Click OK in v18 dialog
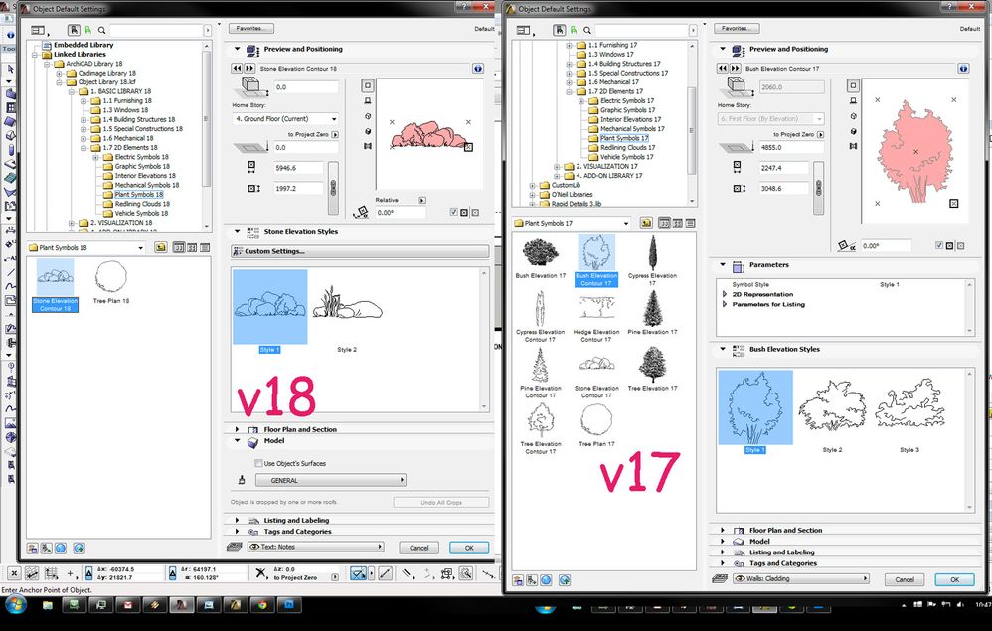992x631 pixels. click(x=469, y=548)
